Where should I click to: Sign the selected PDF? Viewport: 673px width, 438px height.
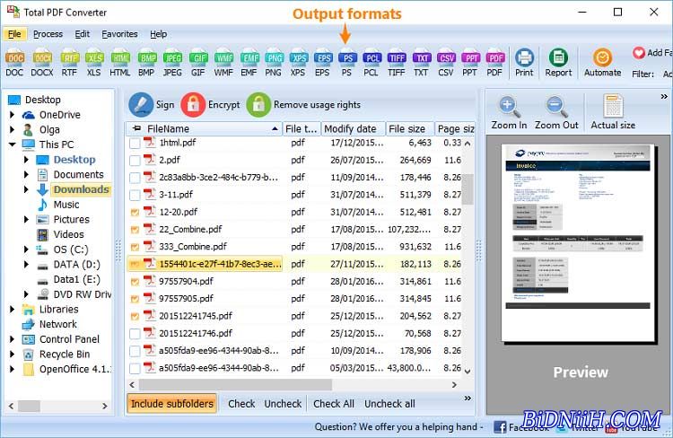coord(152,104)
